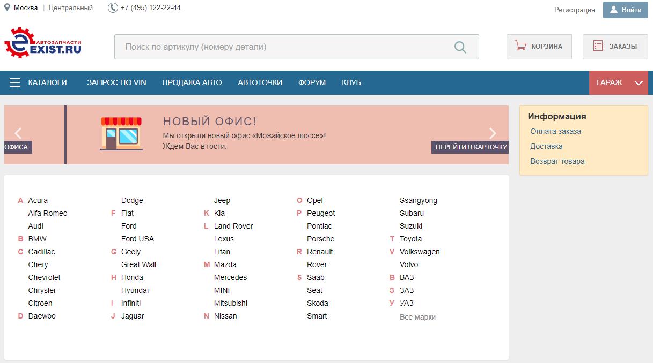Show all brands via Все марки
653x363 pixels.
point(417,317)
